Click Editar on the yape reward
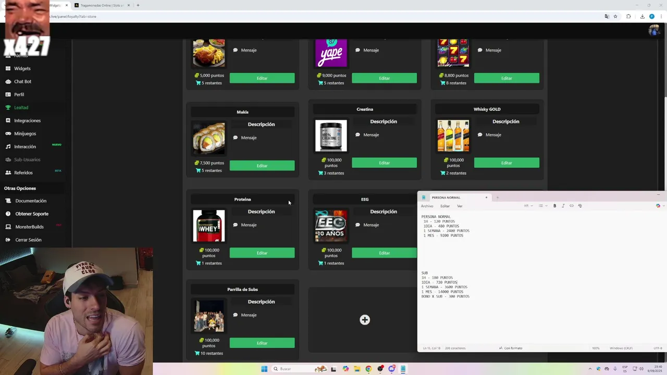Viewport: 667px width, 375px height. [384, 78]
